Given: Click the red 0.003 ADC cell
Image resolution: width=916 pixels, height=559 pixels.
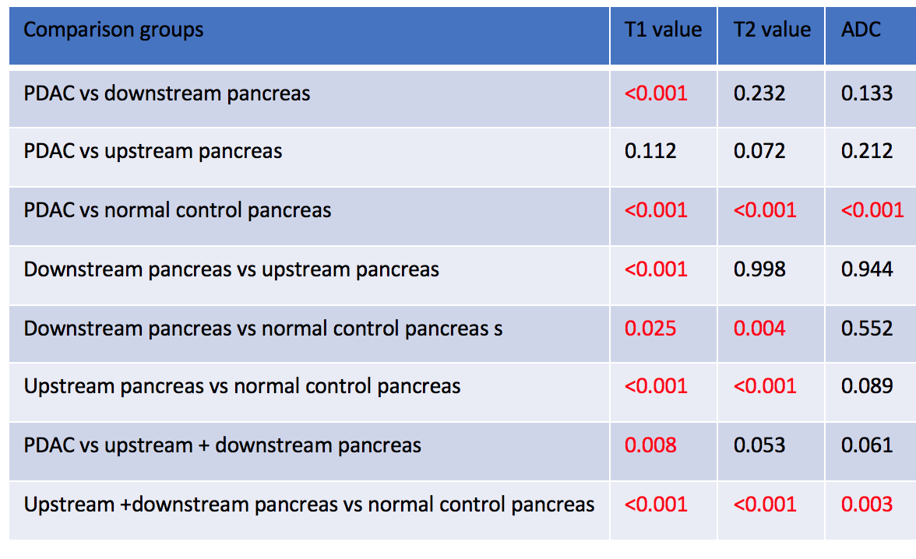Looking at the screenshot, I should 867,505.
